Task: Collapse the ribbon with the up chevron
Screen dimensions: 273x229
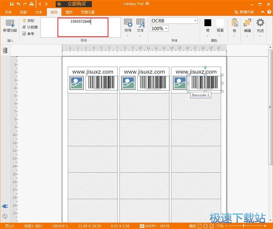Action: 262,12
